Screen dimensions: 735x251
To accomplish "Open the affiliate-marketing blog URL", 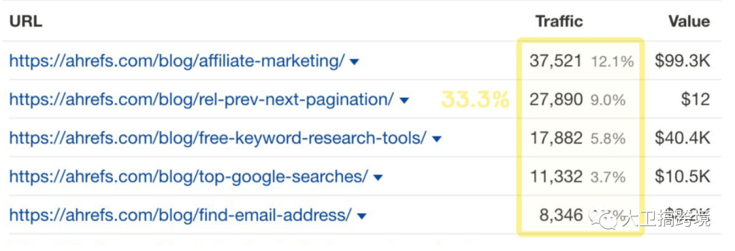I will click(177, 61).
